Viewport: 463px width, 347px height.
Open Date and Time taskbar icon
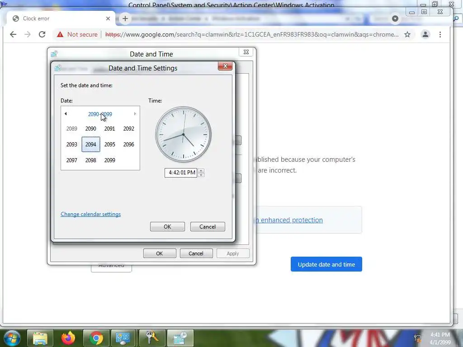[180, 338]
